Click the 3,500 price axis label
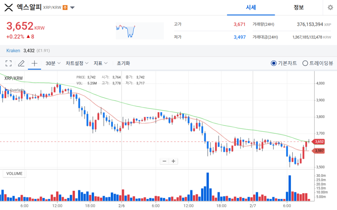 pyautogui.click(x=320, y=167)
